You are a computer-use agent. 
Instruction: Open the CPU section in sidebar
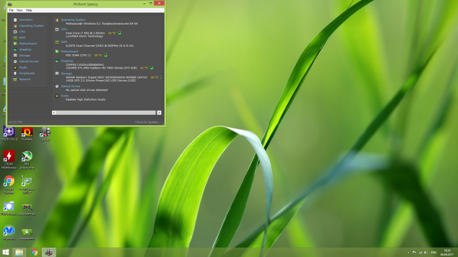tap(22, 31)
